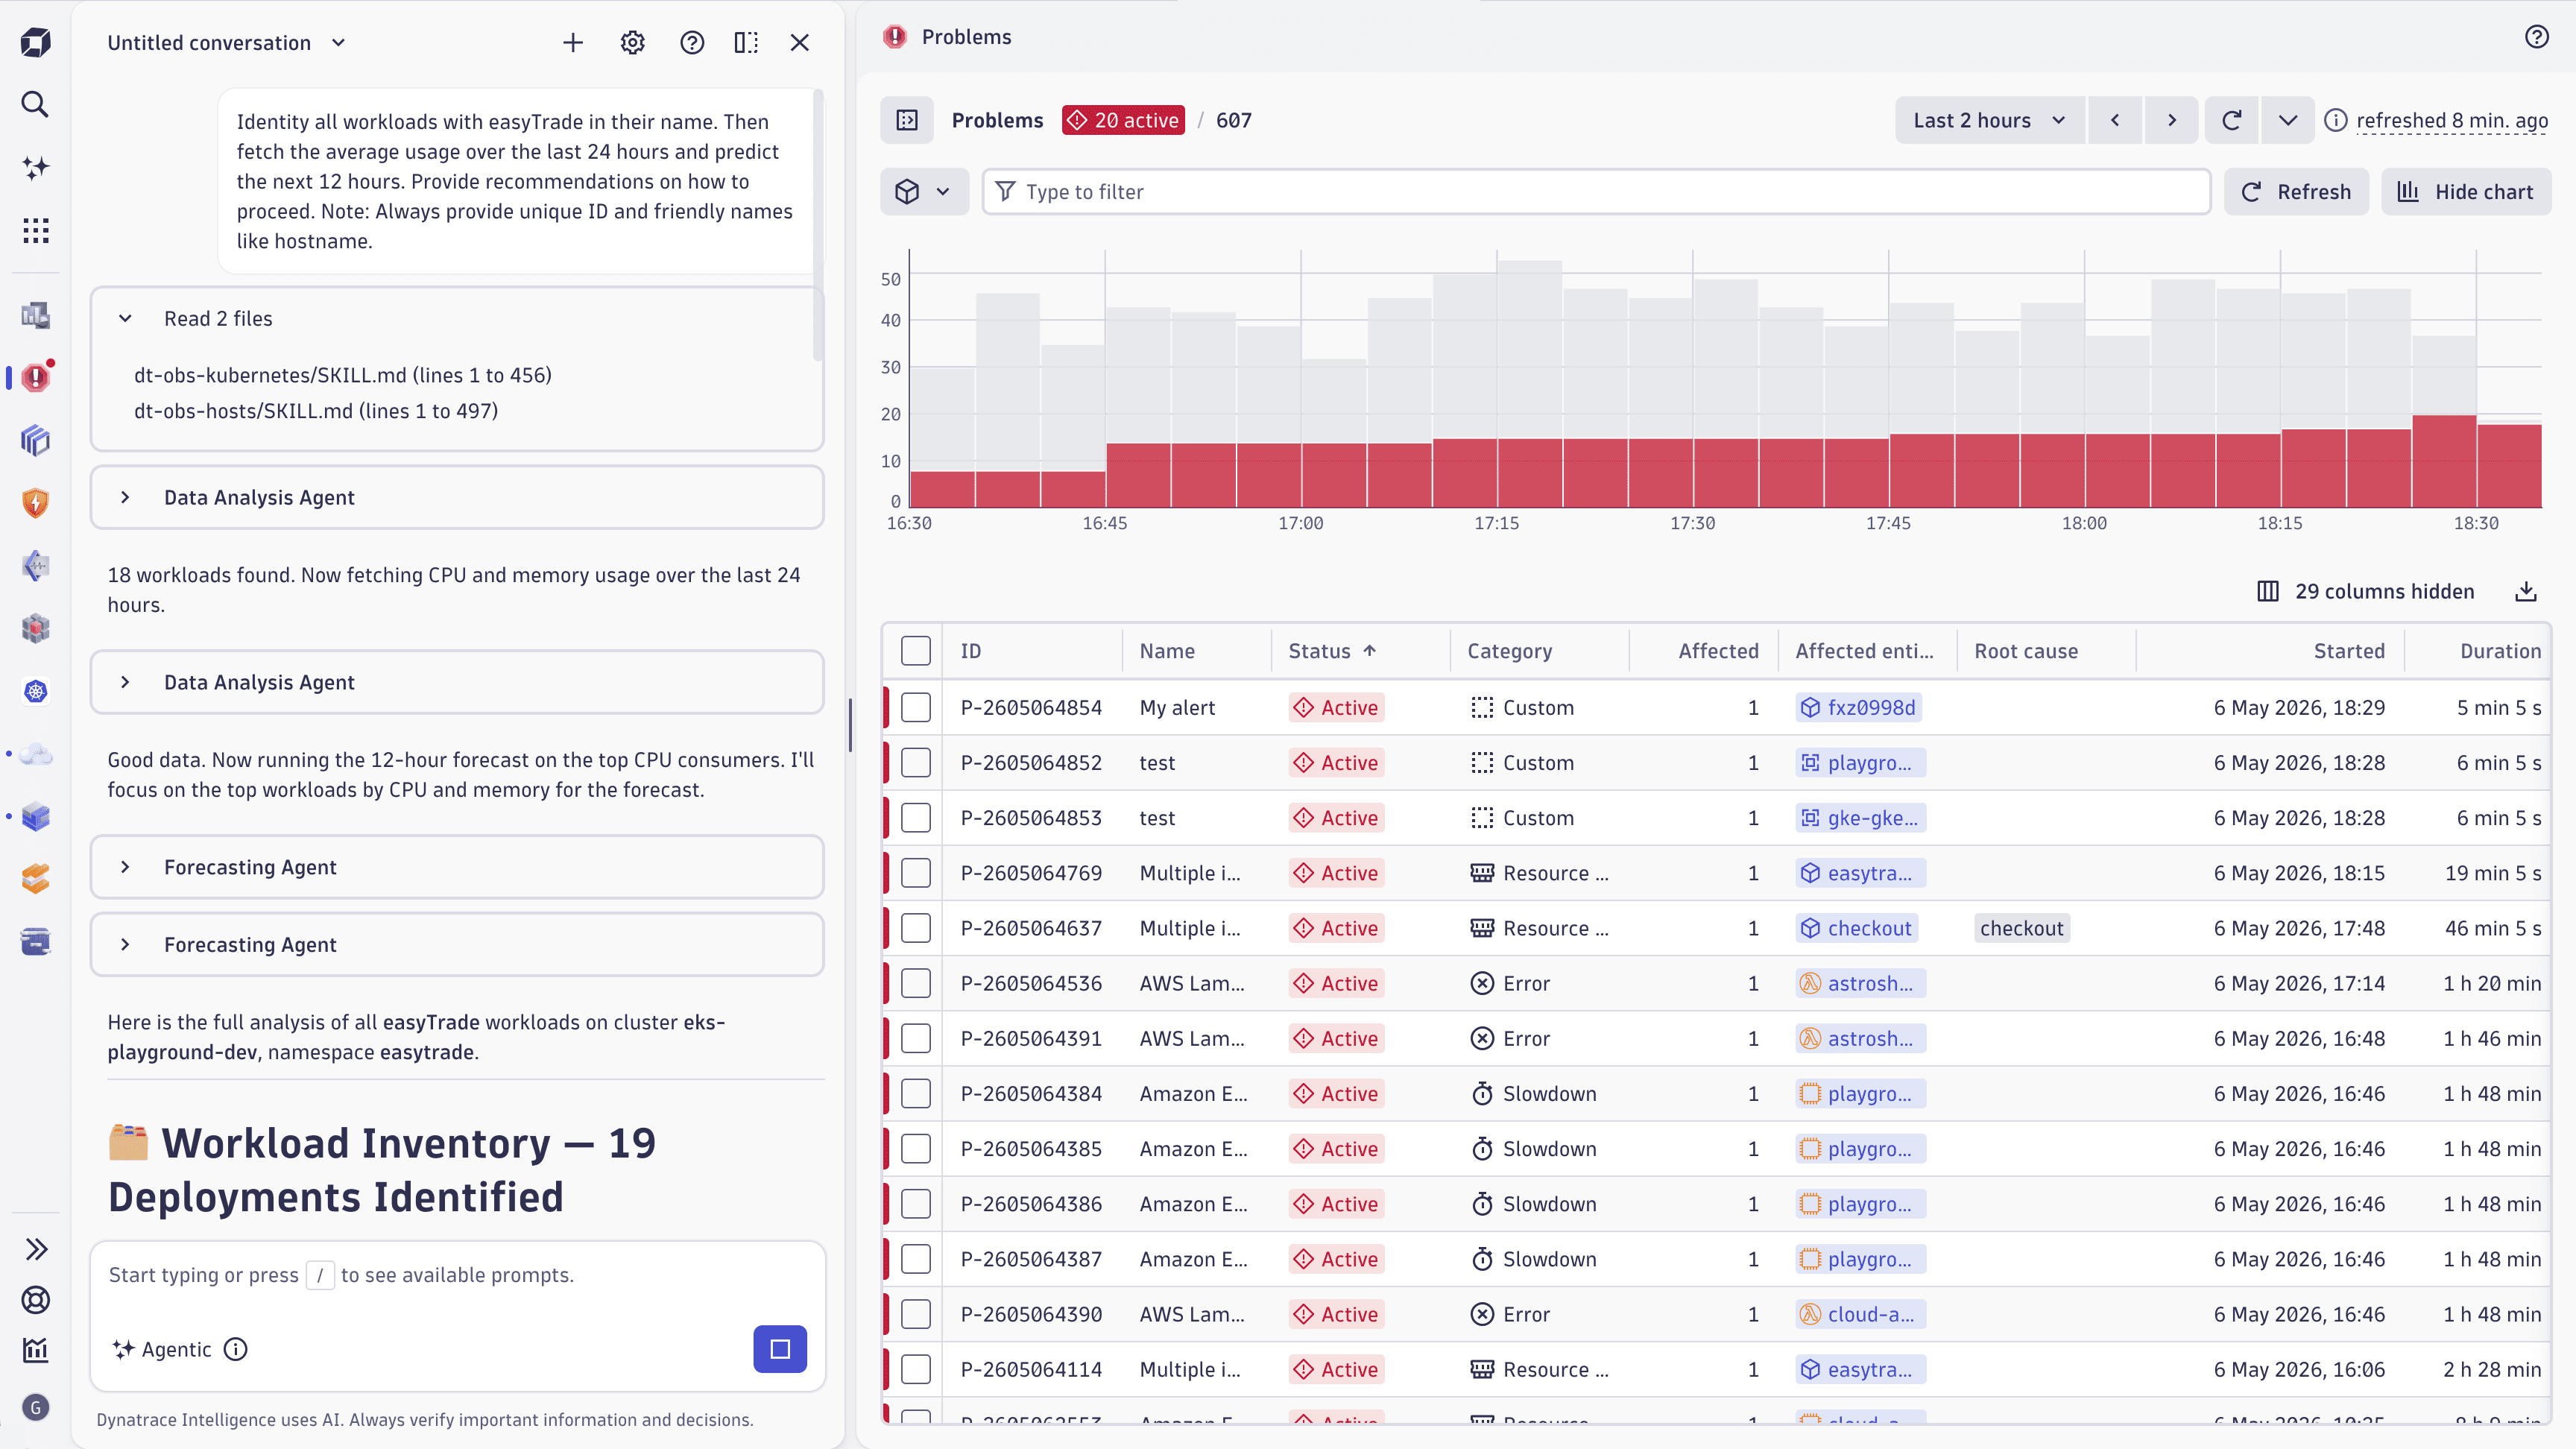The width and height of the screenshot is (2576, 1449).
Task: Click the help icon in Problems header
Action: point(2537,37)
